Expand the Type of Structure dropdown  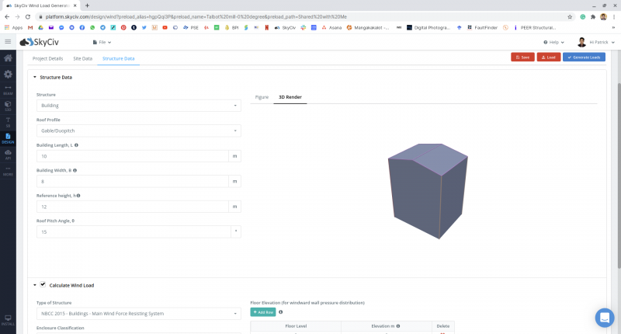point(138,314)
